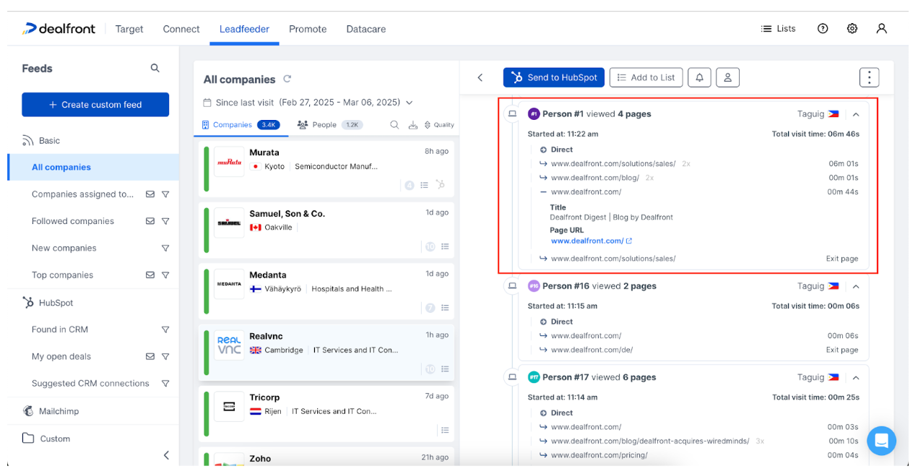Viewport: 913px width, 474px height.
Task: Click Create custom feed button
Action: pyautogui.click(x=95, y=105)
